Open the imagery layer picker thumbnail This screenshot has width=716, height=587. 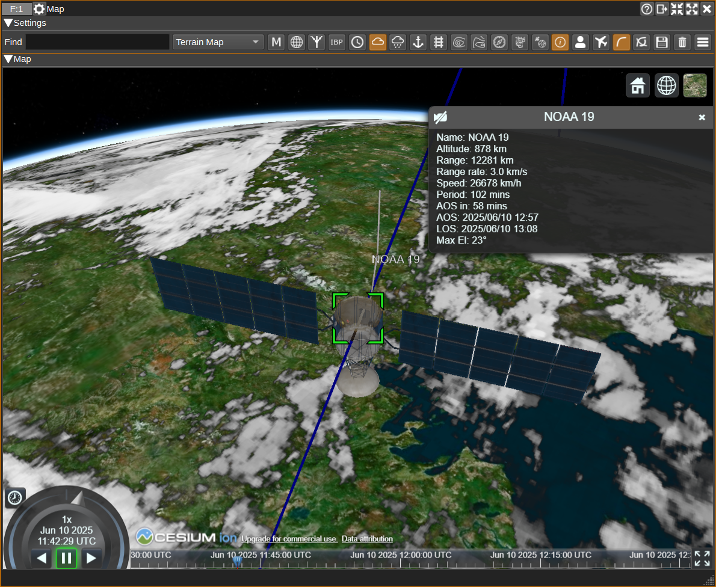694,85
